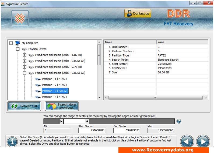Click the slider left edge handle
This screenshot has height=153, width=214.
pyautogui.click(x=61, y=121)
